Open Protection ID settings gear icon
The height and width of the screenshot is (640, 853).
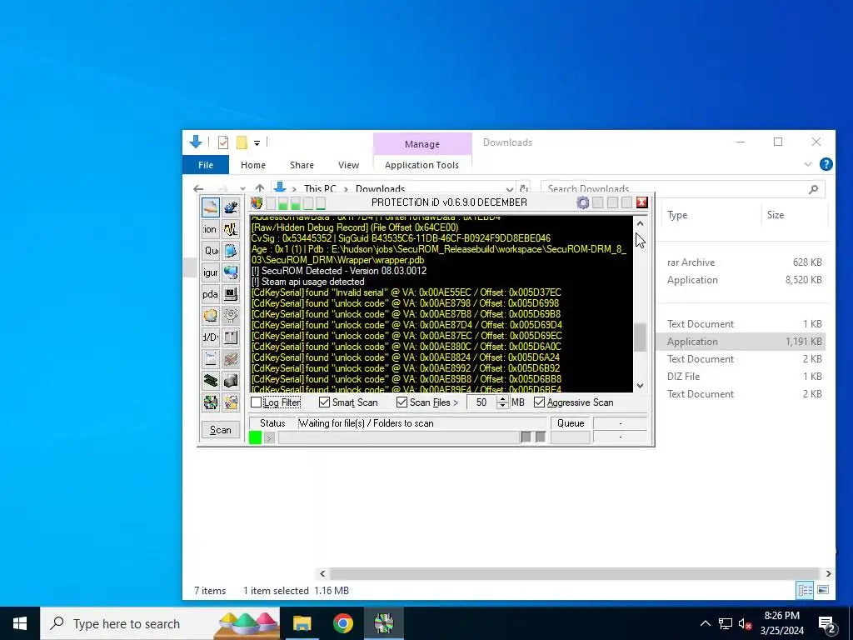pyautogui.click(x=582, y=203)
